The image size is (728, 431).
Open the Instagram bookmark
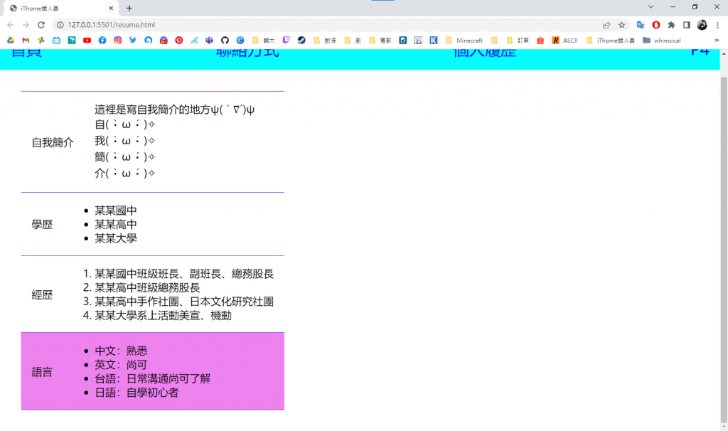(x=117, y=41)
